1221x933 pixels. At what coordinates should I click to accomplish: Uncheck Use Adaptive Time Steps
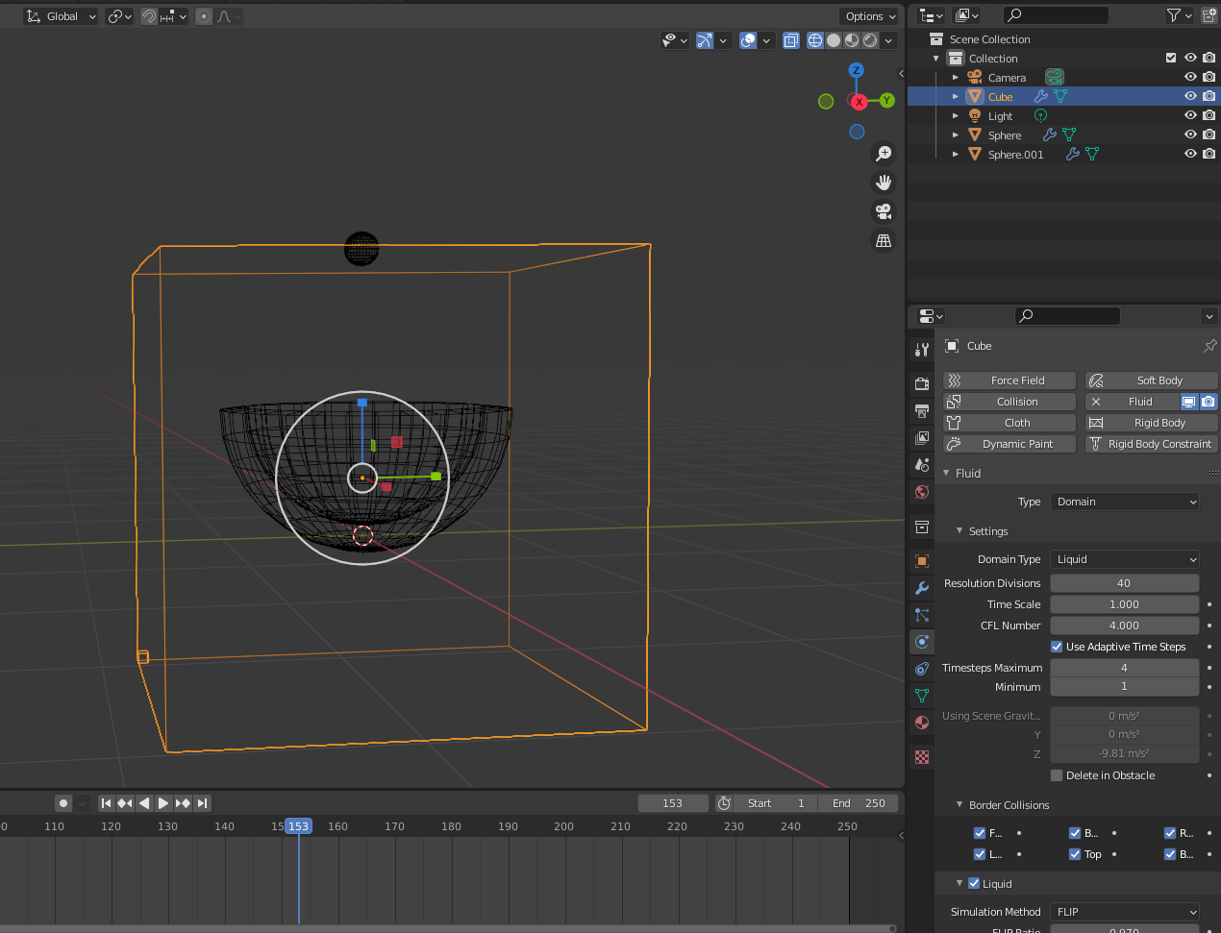pos(1057,647)
